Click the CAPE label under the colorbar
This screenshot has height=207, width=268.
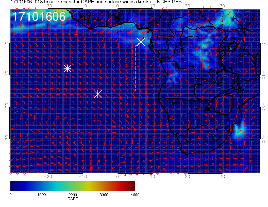point(73,199)
